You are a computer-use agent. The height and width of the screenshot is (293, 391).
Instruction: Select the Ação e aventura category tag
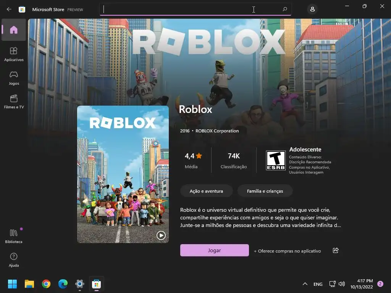tap(206, 191)
